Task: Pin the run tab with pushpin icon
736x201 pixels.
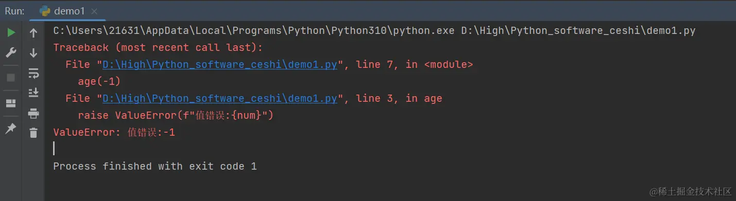Action: [x=11, y=129]
